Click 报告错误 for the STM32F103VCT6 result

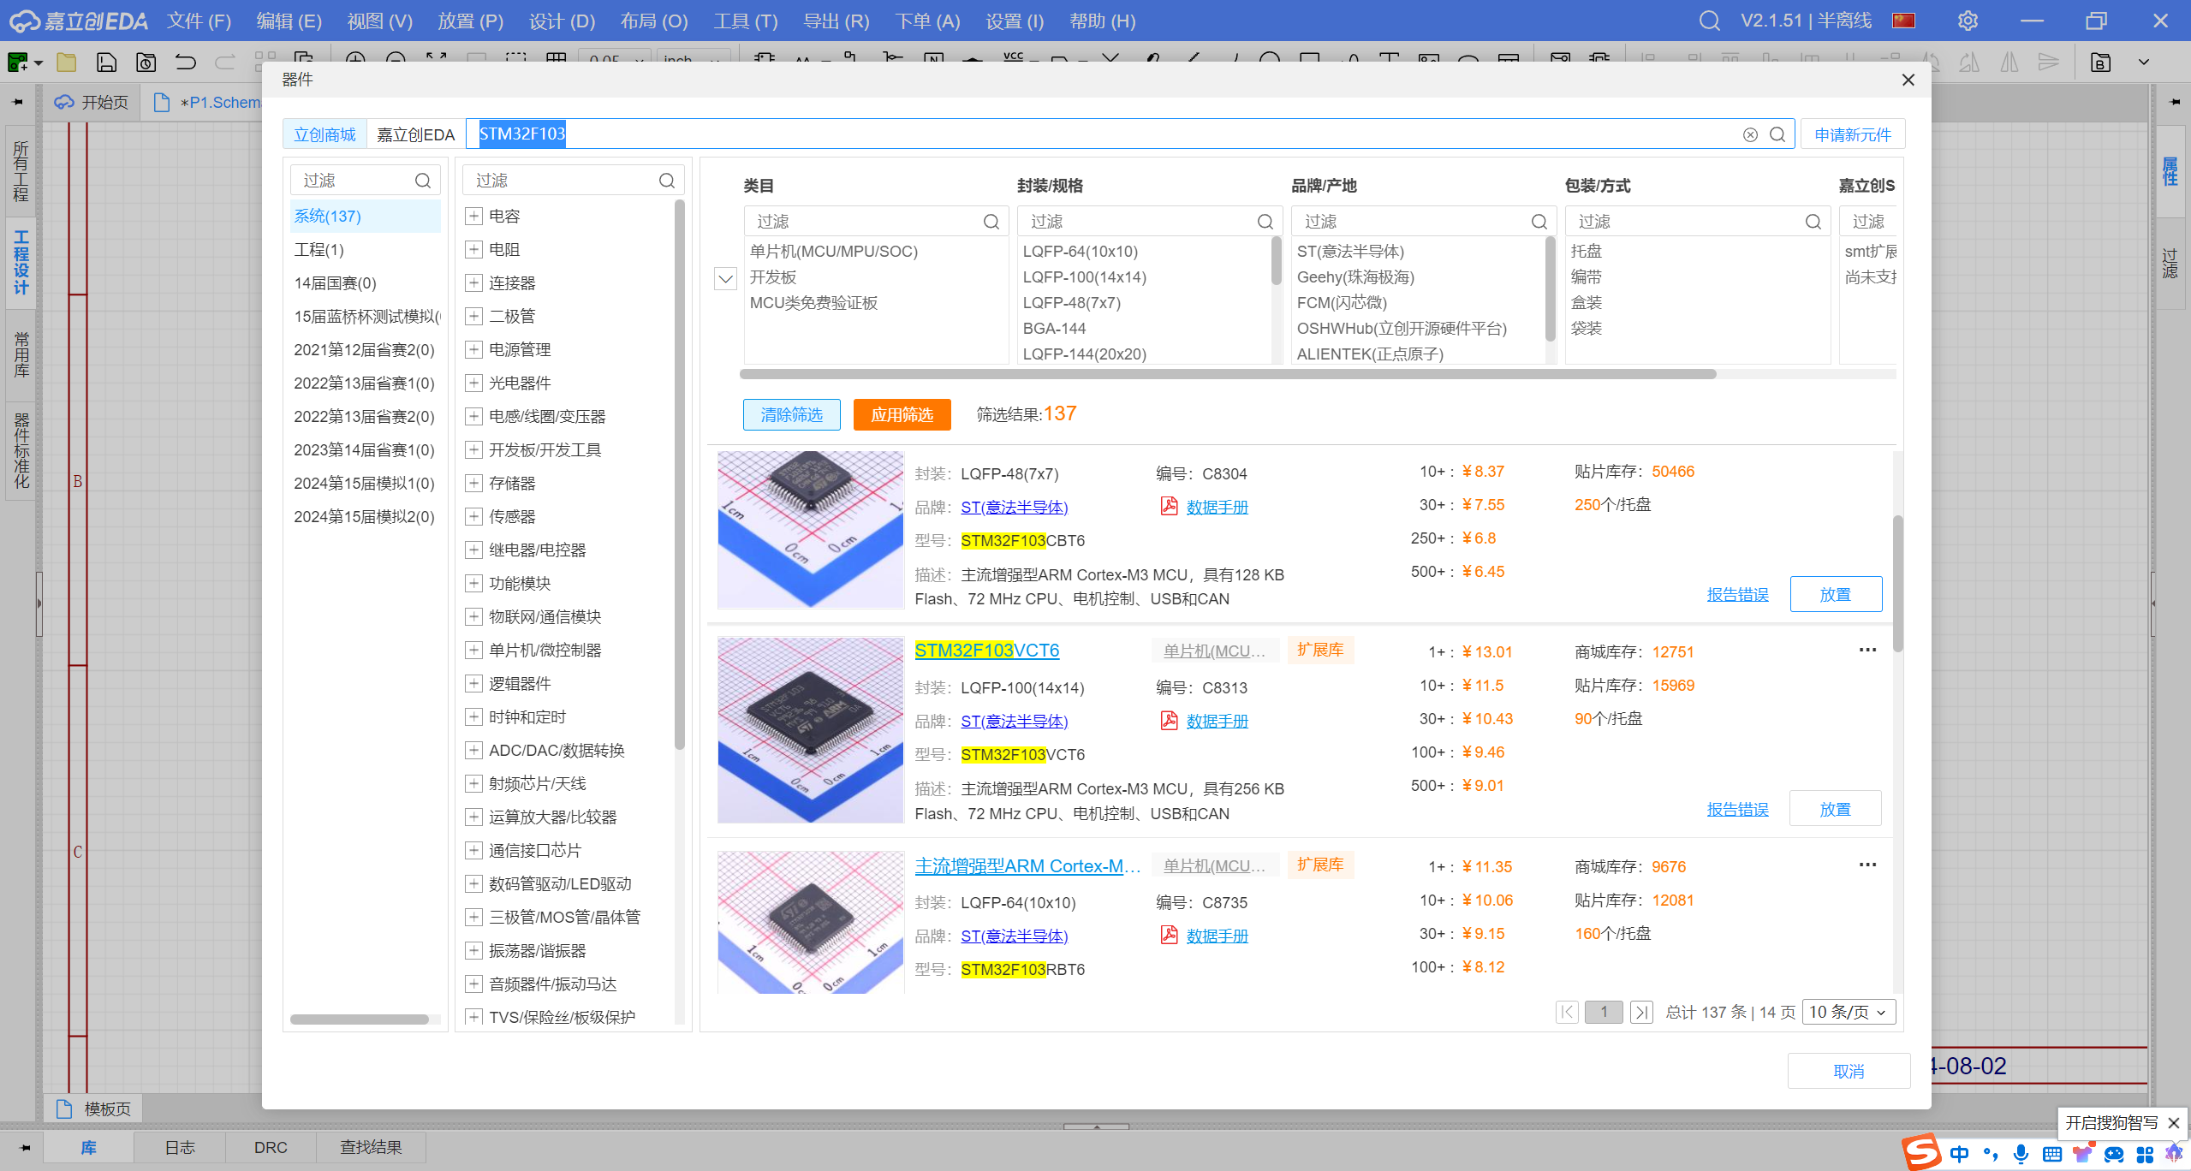point(1736,809)
